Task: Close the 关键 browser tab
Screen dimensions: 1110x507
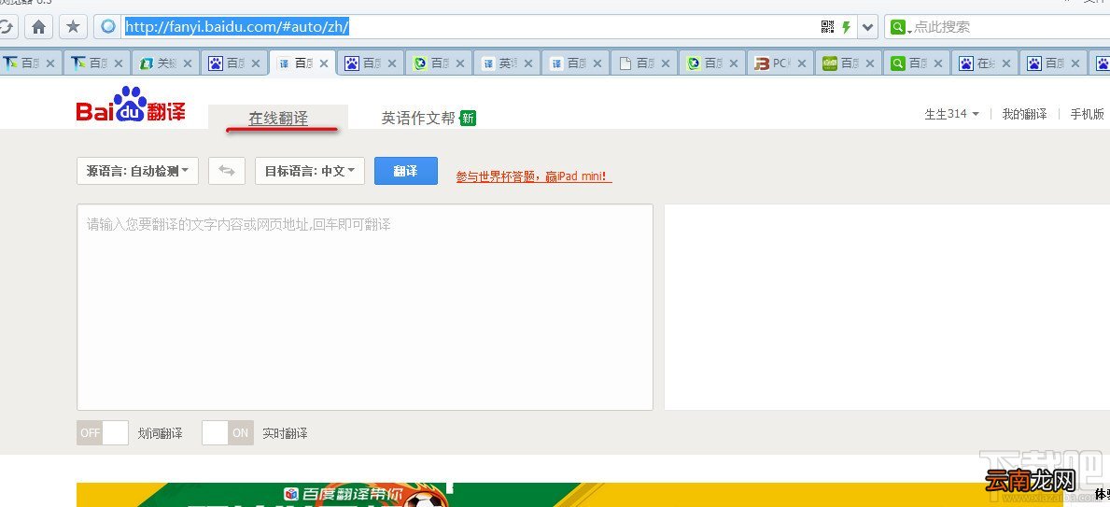Action: (x=188, y=63)
